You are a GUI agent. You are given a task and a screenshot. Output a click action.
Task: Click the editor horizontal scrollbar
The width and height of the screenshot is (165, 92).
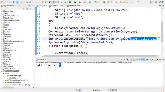pyautogui.click(x=101, y=56)
